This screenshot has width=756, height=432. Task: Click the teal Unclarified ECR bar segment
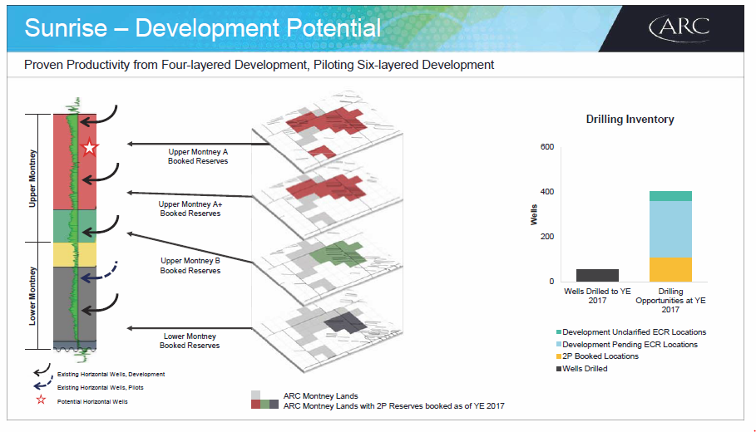coord(670,196)
